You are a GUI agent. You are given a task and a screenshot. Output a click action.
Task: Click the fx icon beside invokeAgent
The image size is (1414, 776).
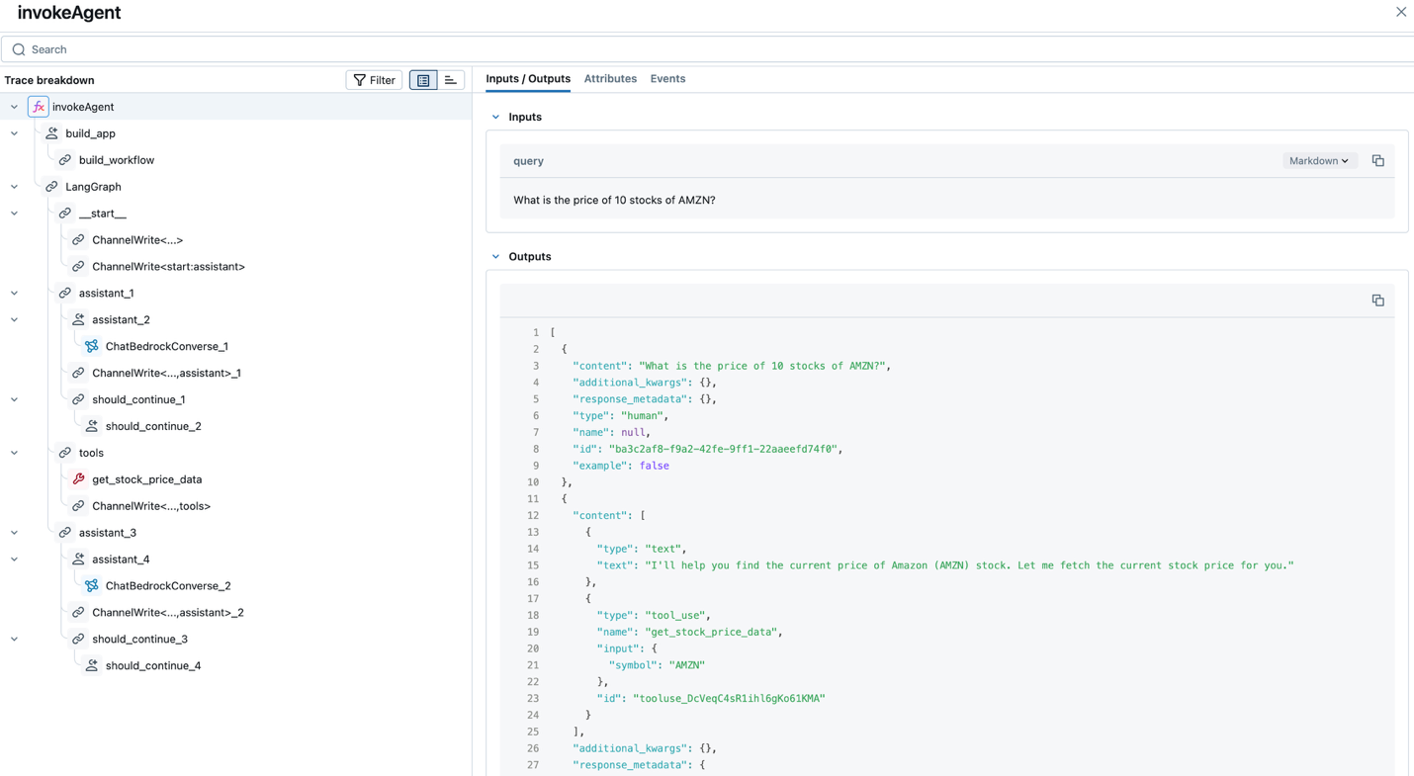(x=39, y=107)
